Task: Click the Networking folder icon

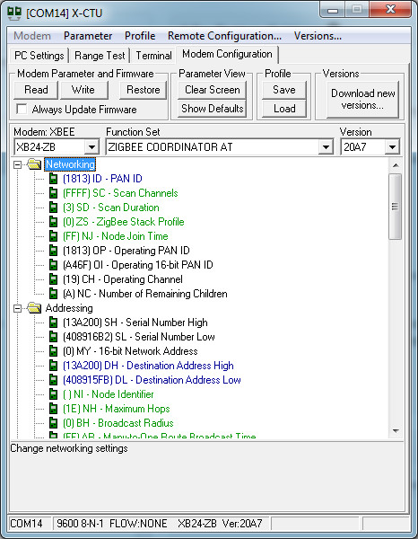Action: (34, 164)
